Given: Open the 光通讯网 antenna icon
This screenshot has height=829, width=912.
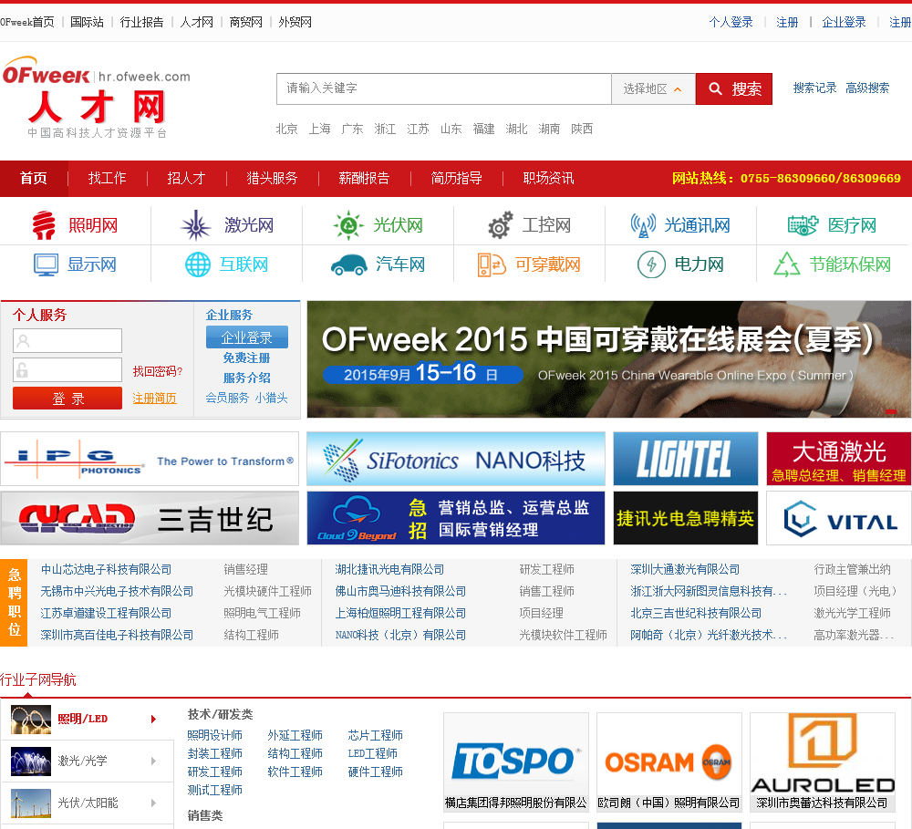Looking at the screenshot, I should [643, 225].
